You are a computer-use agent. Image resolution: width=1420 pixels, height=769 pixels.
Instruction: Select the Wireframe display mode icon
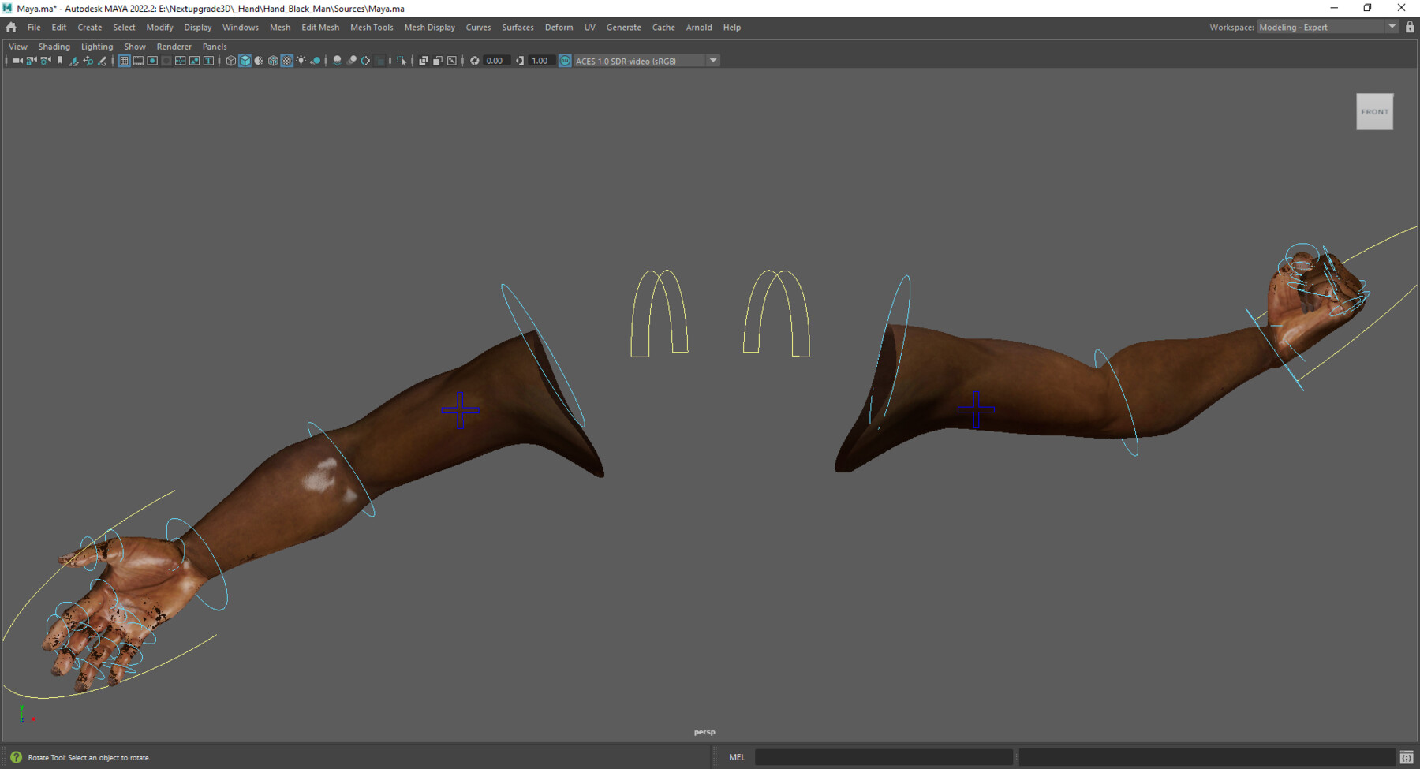[x=231, y=61]
